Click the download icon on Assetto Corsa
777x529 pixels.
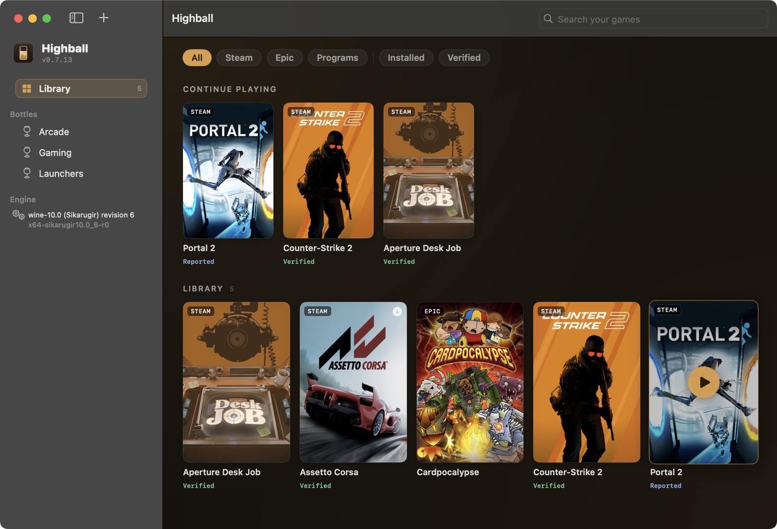pyautogui.click(x=397, y=311)
